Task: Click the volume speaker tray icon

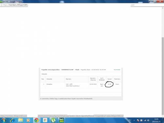Action: (148, 120)
